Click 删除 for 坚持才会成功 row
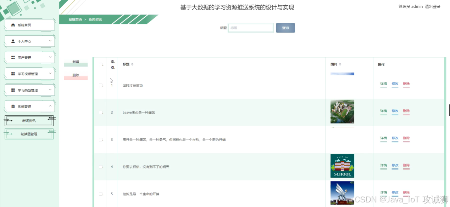 (406, 84)
